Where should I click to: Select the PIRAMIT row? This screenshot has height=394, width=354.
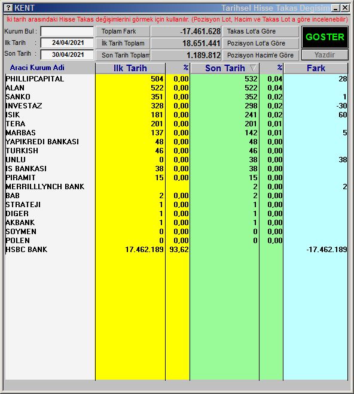(176, 178)
